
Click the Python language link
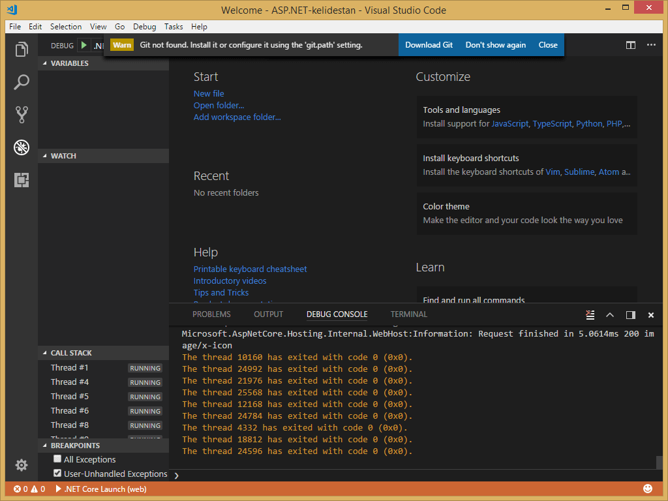coord(589,123)
